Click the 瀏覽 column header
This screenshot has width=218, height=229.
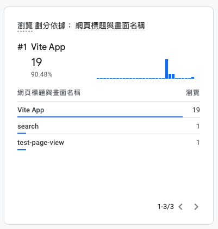(x=192, y=93)
